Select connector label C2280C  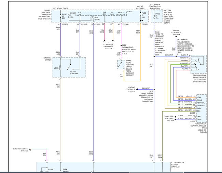click(x=97, y=24)
